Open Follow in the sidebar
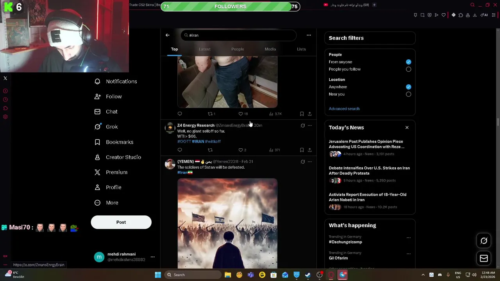500x281 pixels. point(108,96)
